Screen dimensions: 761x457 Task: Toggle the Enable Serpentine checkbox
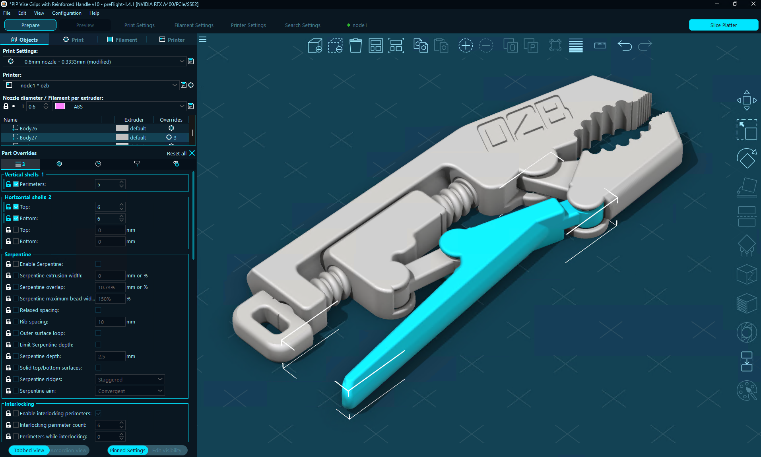pyautogui.click(x=98, y=264)
